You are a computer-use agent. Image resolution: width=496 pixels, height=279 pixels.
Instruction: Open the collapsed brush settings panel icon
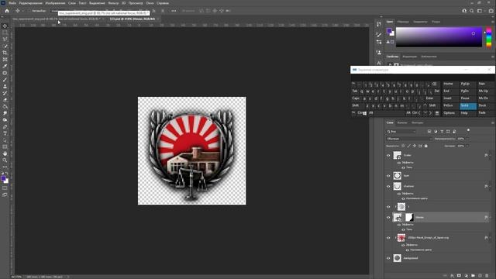(x=379, y=34)
